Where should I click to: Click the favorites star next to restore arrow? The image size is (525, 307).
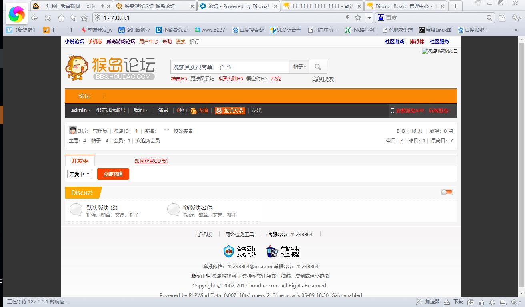[84, 18]
